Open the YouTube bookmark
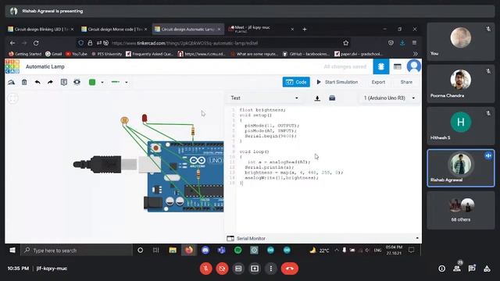500x281 pixels. (77, 54)
